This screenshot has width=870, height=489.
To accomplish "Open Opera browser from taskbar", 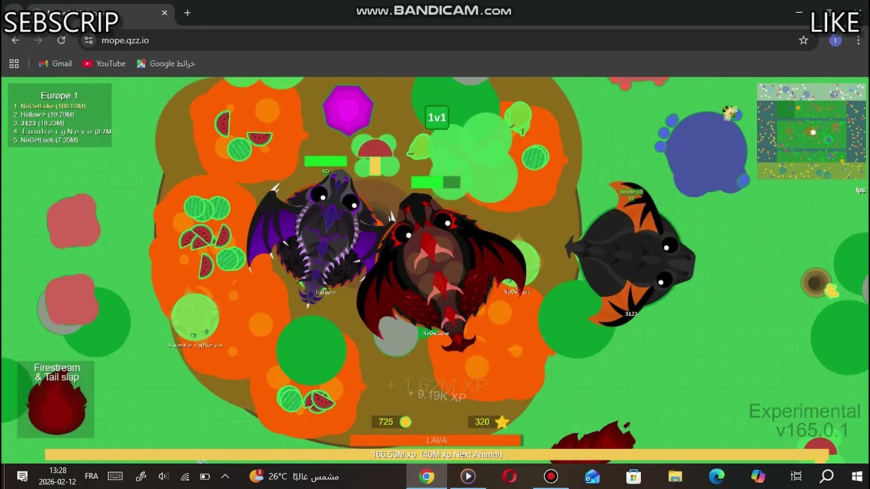I will pos(509,477).
